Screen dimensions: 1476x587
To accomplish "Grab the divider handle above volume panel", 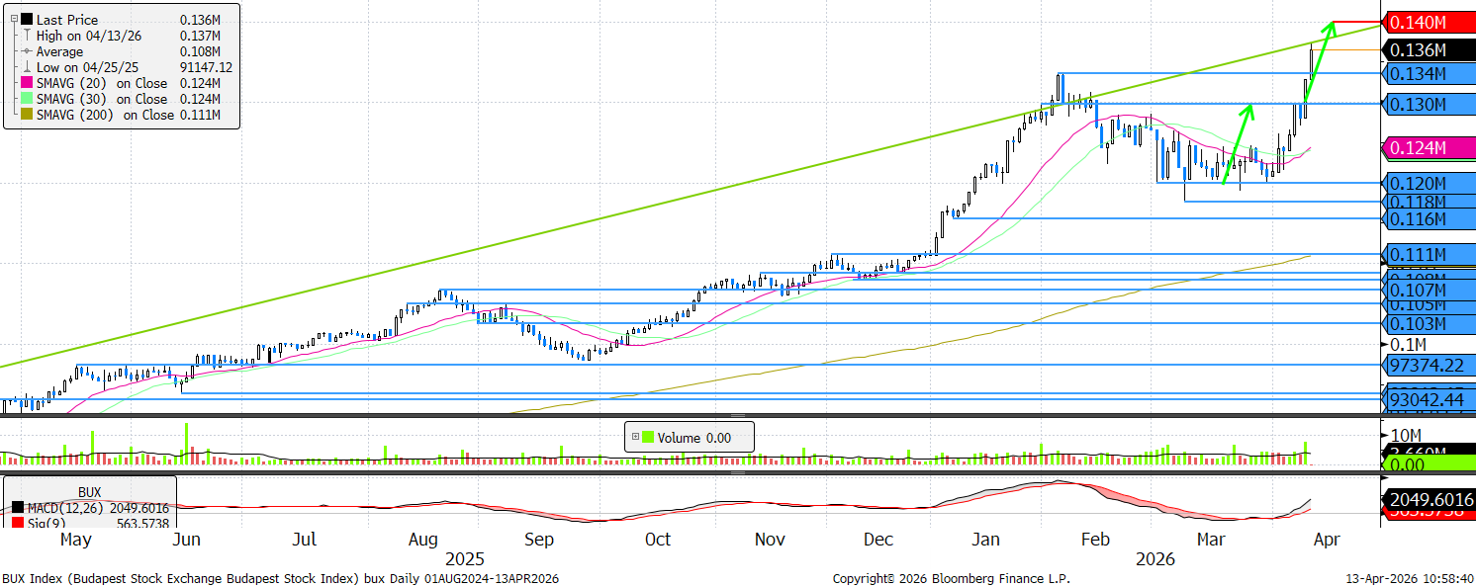I will pos(737,416).
